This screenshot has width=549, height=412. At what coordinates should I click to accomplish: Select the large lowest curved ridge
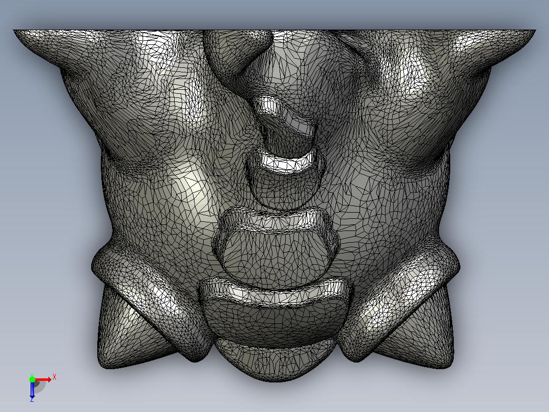[x=276, y=292]
